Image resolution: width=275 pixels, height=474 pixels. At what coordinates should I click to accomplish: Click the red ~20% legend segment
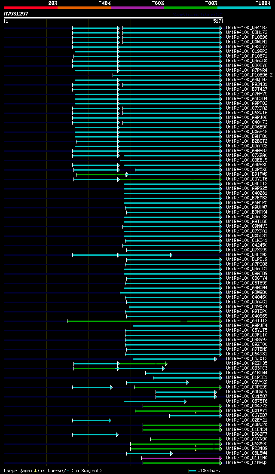[x=31, y=7]
